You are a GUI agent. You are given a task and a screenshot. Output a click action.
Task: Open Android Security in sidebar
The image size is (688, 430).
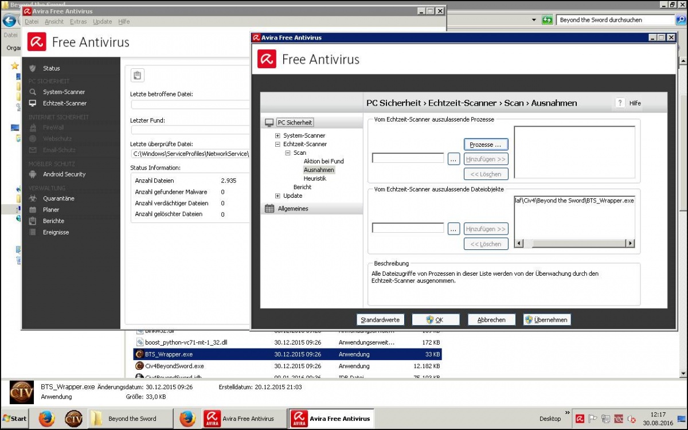click(x=64, y=174)
